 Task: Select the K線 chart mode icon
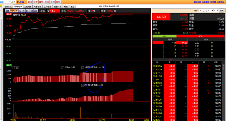point(8,11)
